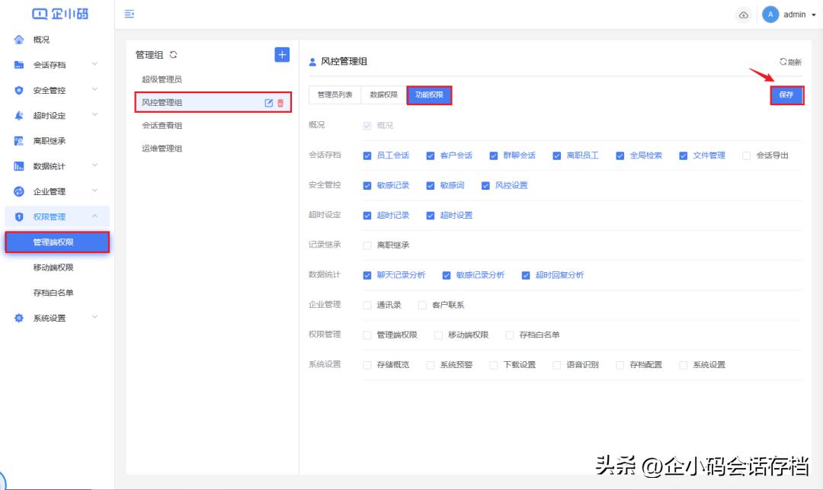
Task: Check the 通讯录 permission under 企业管理
Action: pos(367,305)
